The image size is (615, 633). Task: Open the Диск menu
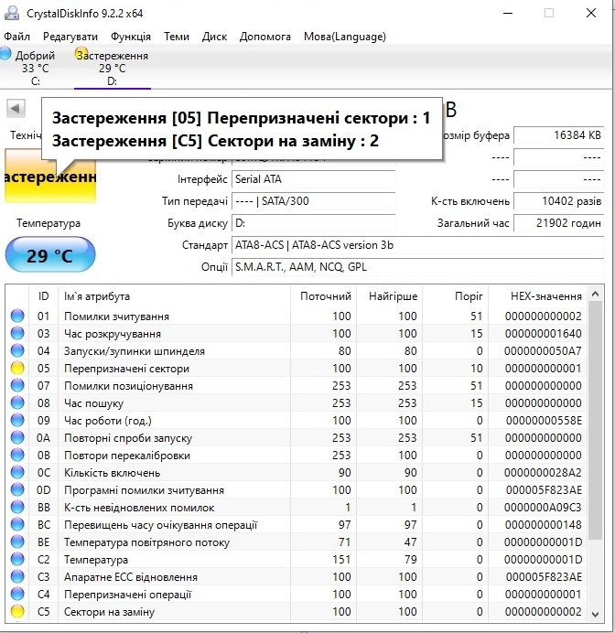tap(214, 37)
